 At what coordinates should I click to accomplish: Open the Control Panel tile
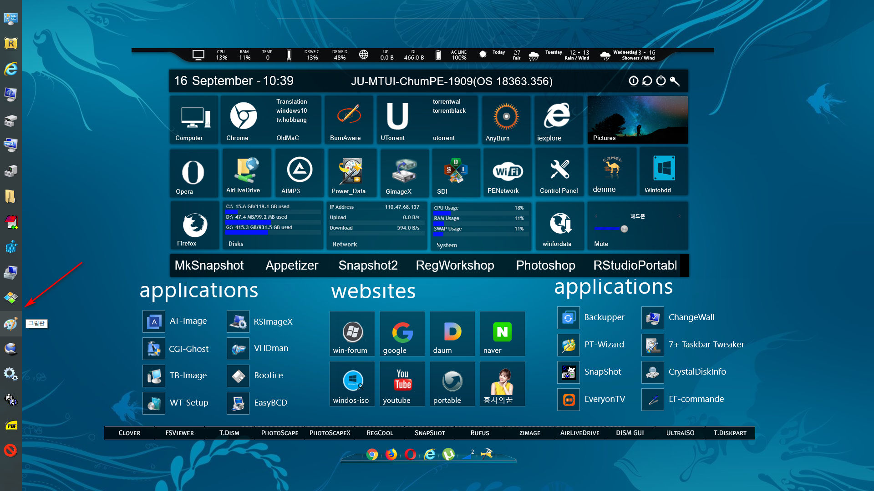pyautogui.click(x=559, y=173)
